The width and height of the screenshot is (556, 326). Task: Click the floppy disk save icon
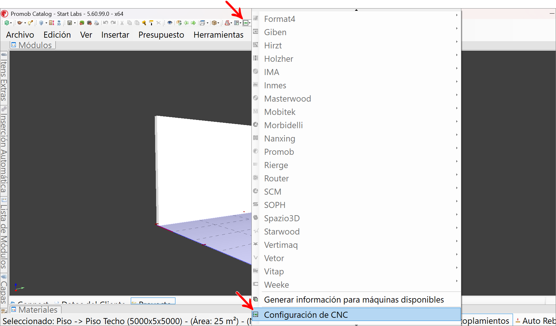coord(70,23)
